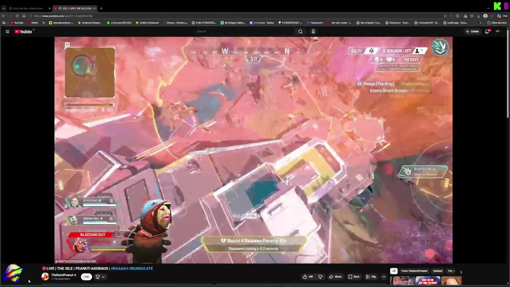Open more actions three-dot menu
The height and width of the screenshot is (287, 510).
tap(384, 277)
